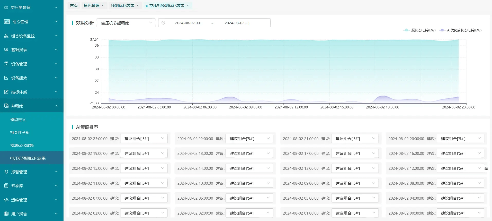Switch to the 角色管理 tab
Viewport: 492px width, 221px height.
point(91,5)
